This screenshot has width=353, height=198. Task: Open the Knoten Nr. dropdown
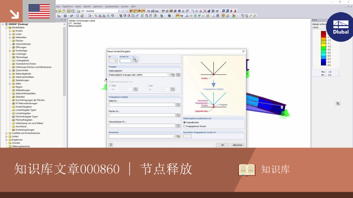click(126, 60)
